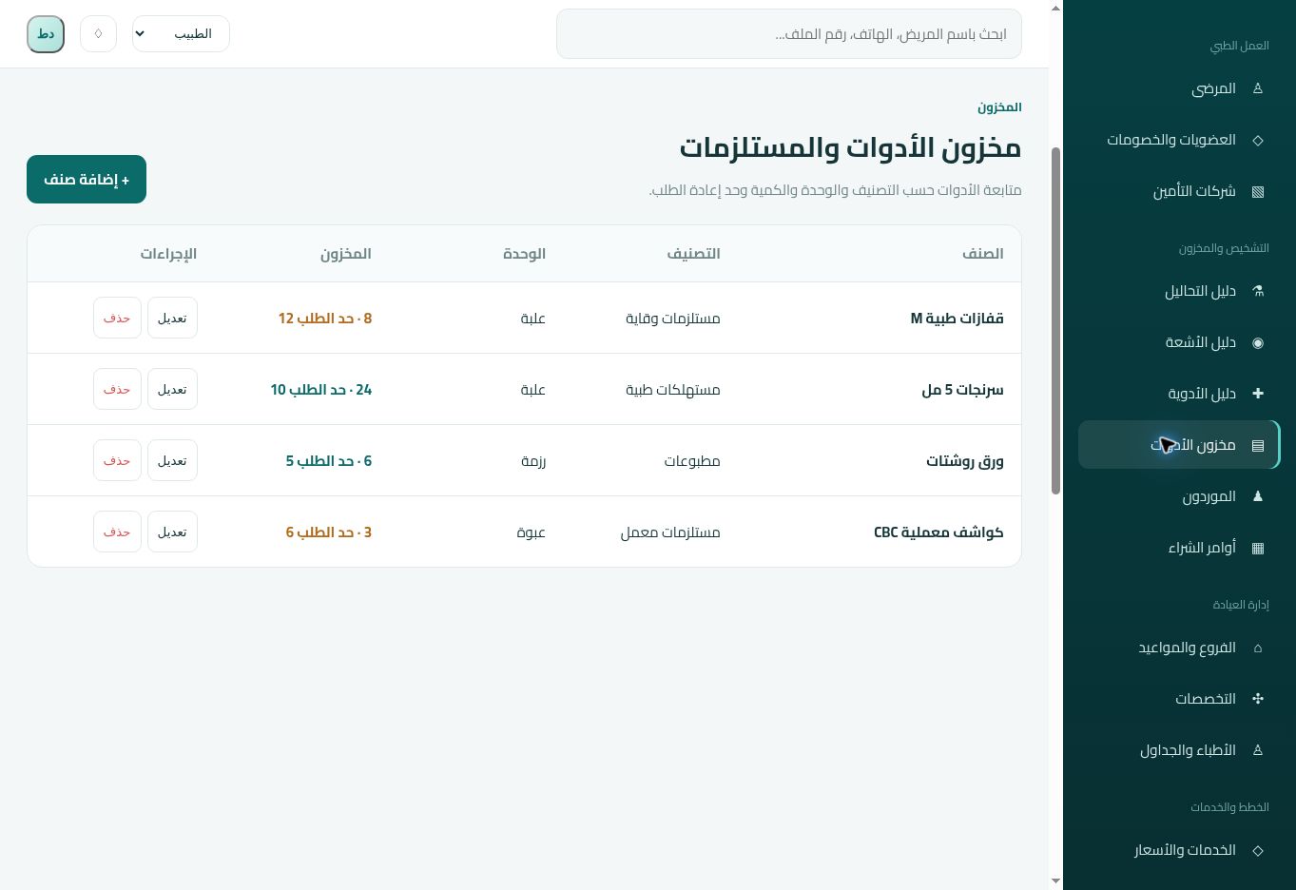Open دليل الأدوية via the plus icon

(x=1257, y=394)
